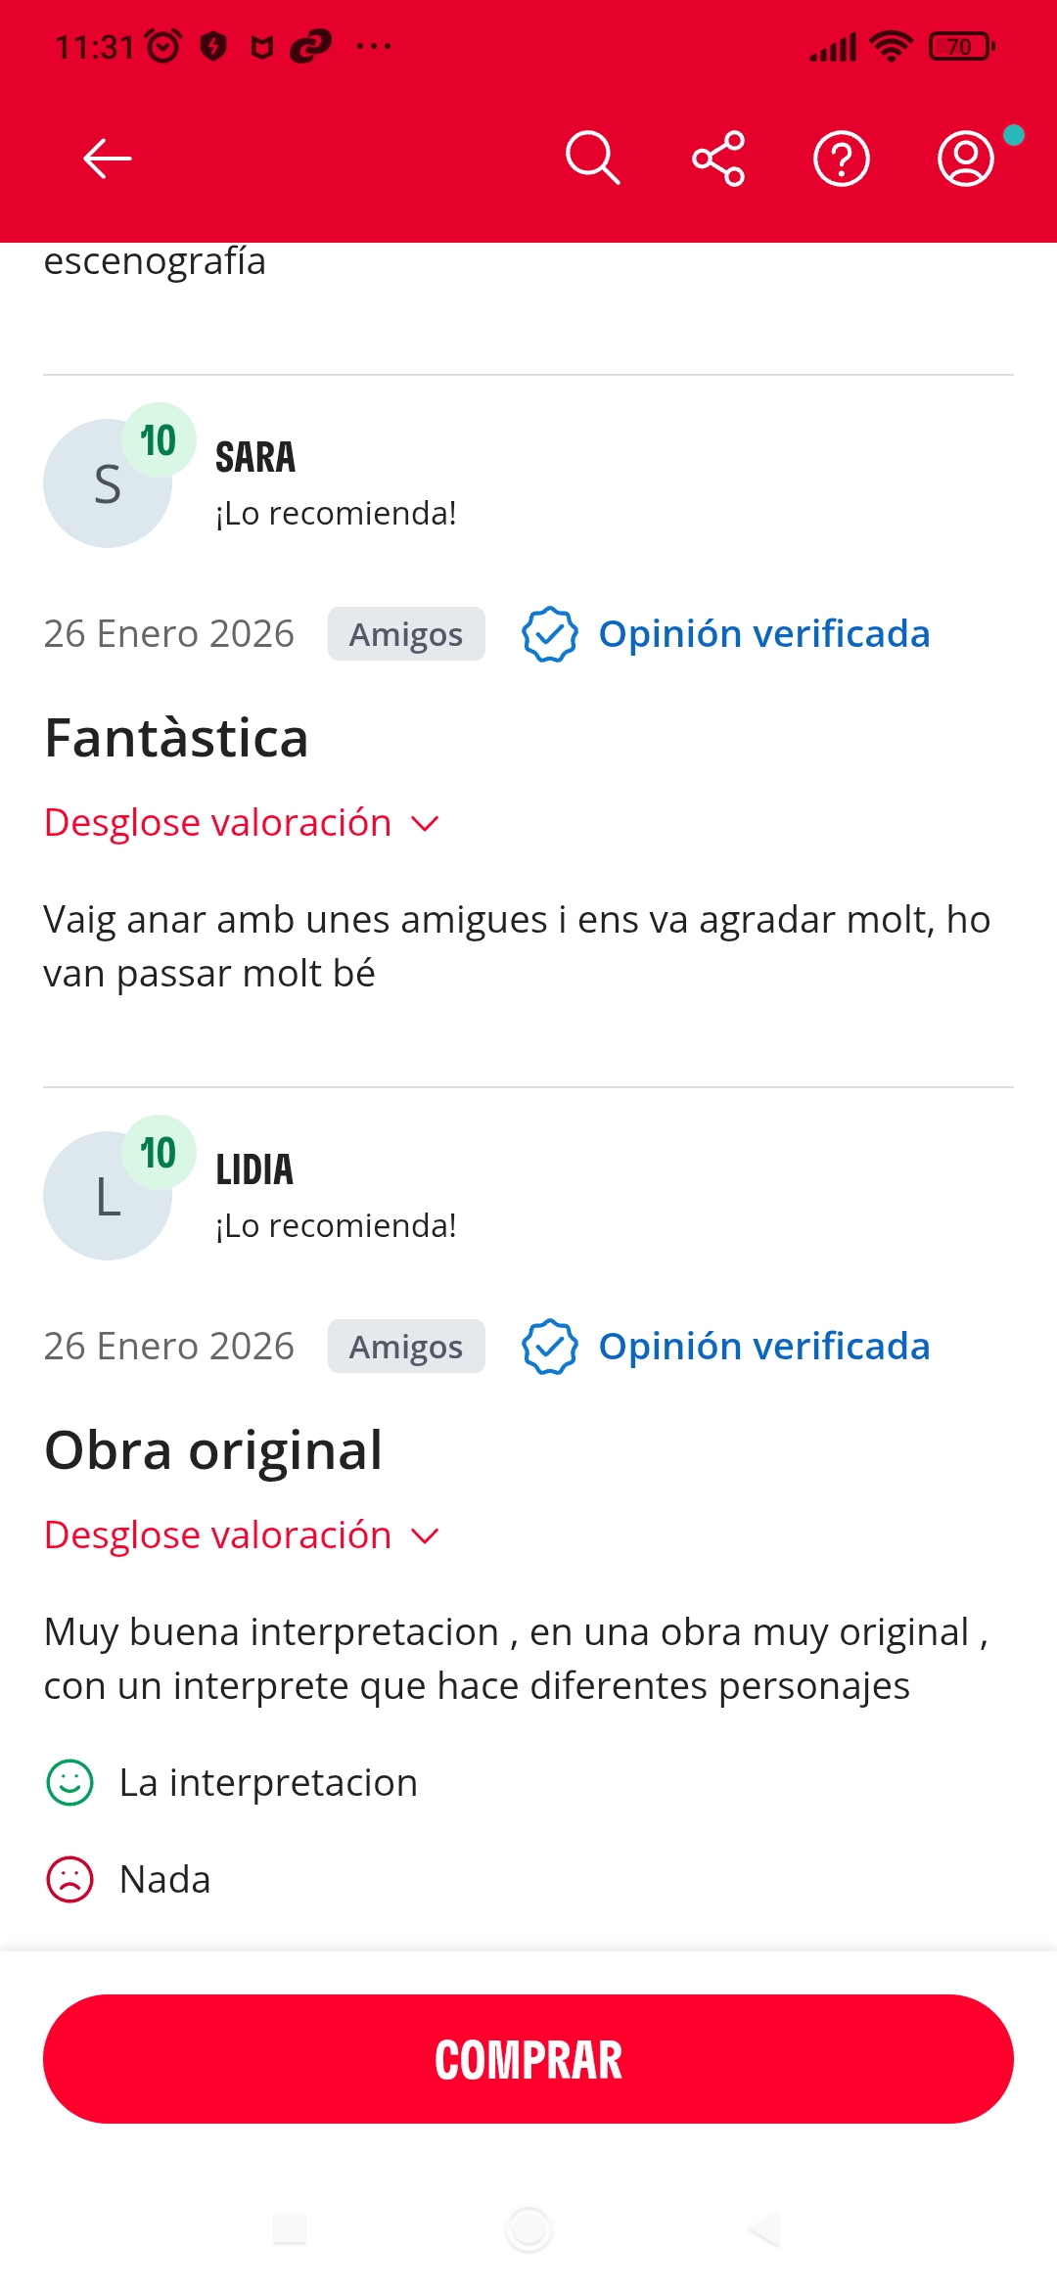Tap verified badge icon on Sara's review
Viewport: 1057px width, 2290px height.
[x=550, y=634]
